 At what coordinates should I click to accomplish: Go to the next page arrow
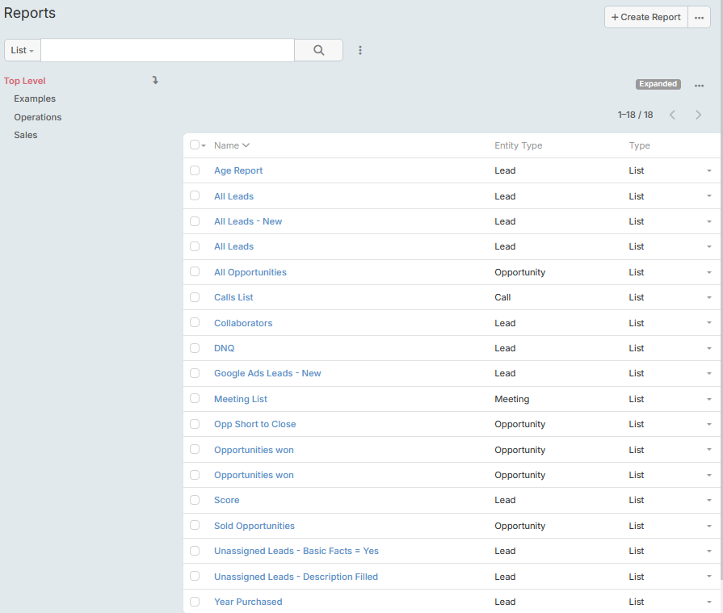(698, 115)
